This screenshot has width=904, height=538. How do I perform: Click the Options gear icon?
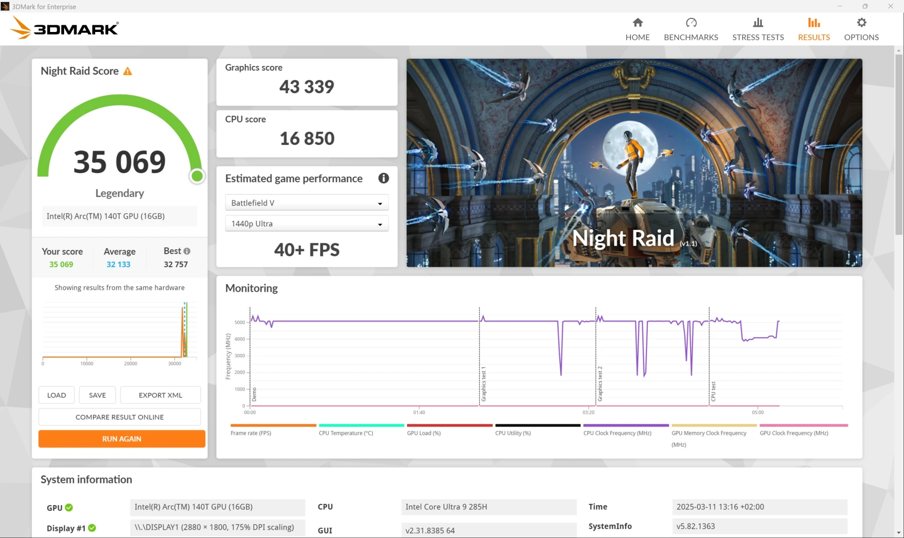coord(861,23)
